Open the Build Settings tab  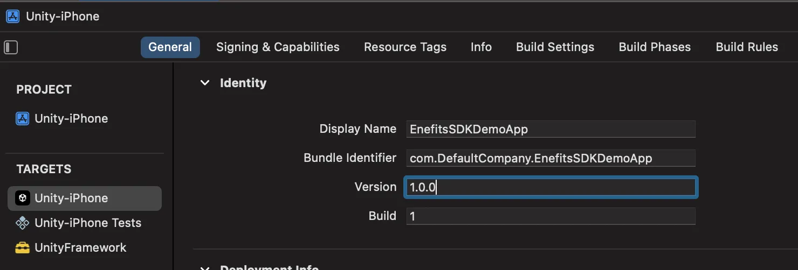[555, 47]
